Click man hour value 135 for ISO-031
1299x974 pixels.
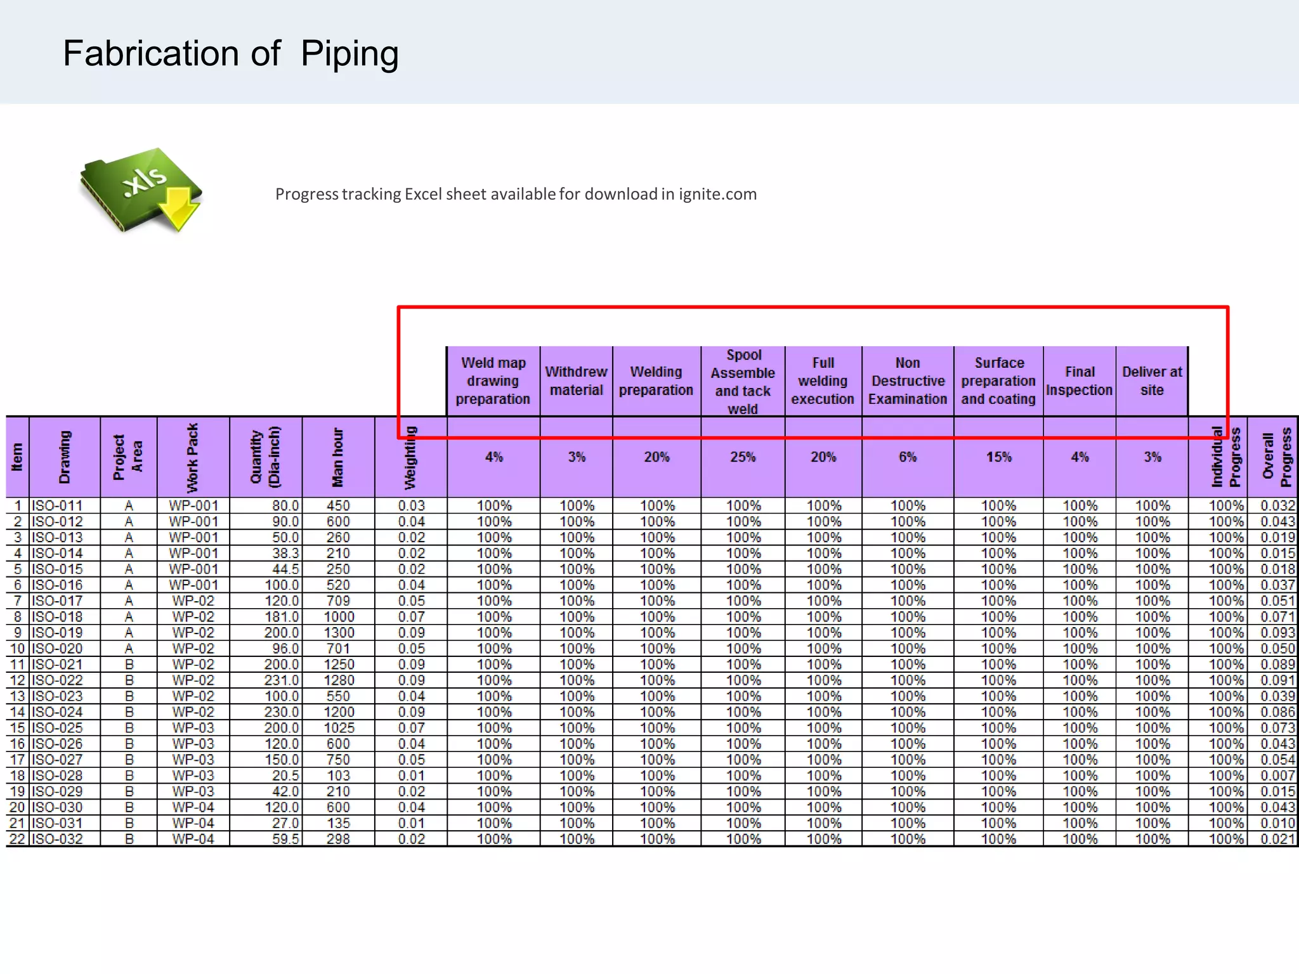tap(338, 823)
